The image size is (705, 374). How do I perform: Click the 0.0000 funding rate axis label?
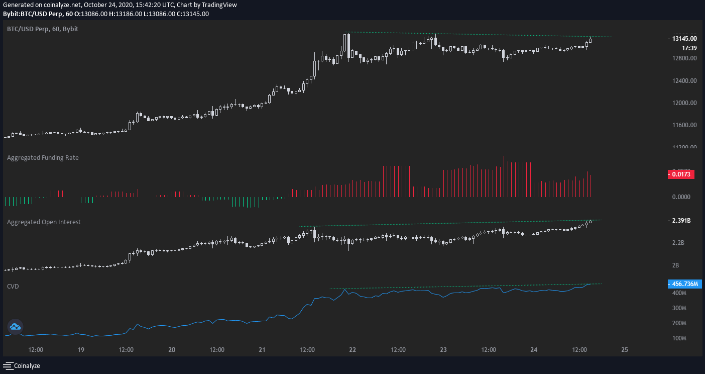coord(681,197)
